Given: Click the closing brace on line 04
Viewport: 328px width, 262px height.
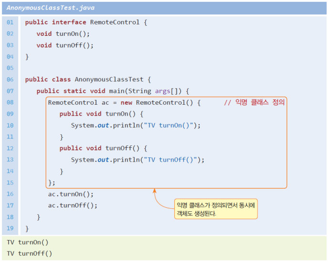Looking at the screenshot, I should 27,57.
